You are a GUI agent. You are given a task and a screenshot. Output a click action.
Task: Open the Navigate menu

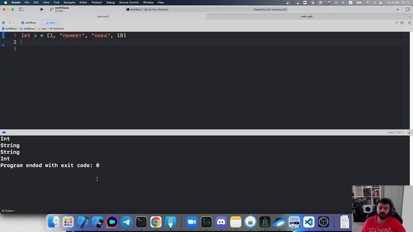(x=69, y=3)
